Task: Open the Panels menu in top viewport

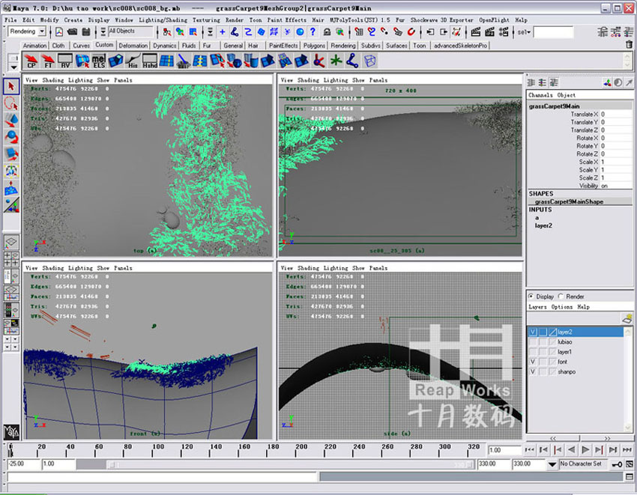Action: click(123, 80)
